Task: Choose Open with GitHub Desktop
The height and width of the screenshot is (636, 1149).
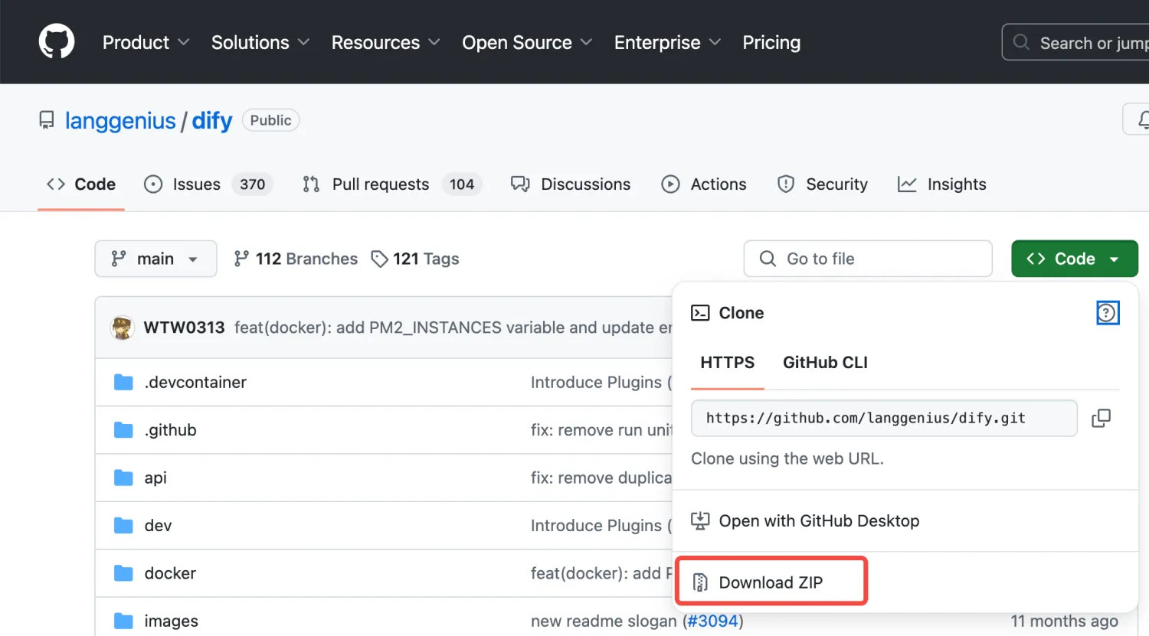Action: point(818,521)
